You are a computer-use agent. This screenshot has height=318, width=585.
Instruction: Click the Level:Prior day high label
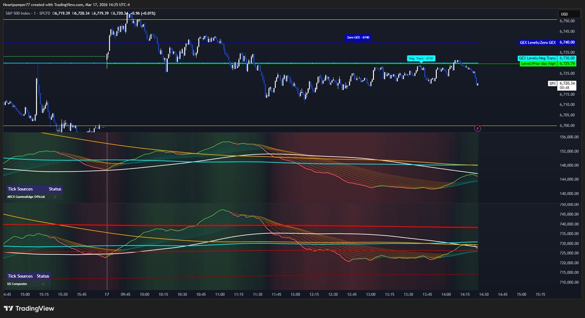pyautogui.click(x=538, y=63)
